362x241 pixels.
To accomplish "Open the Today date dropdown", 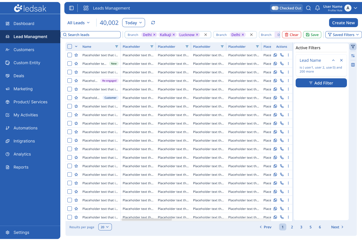I will pos(133,23).
